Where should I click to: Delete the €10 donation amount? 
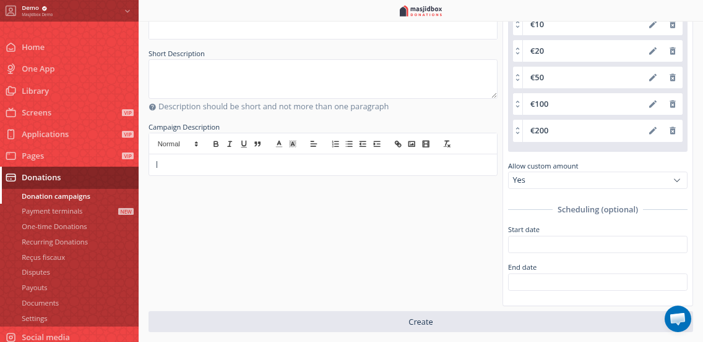(673, 25)
